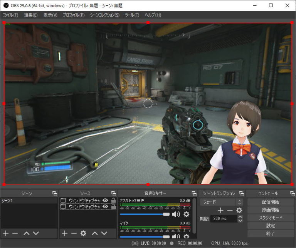
Task: Add a new scene with the plus icon
Action: [6, 233]
